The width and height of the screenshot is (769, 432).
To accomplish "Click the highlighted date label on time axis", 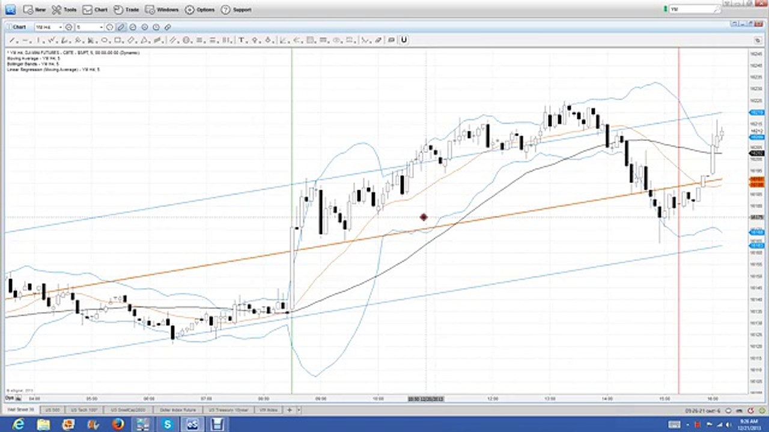I will tap(425, 398).
